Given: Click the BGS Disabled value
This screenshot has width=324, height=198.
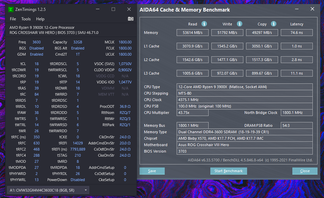Looking at the screenshot, I should pos(36,48).
